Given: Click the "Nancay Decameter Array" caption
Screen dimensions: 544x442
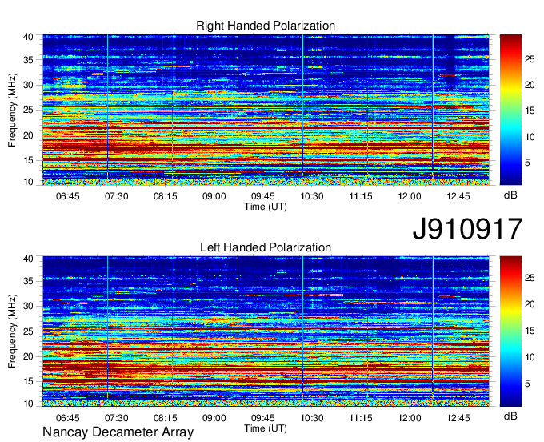Looking at the screenshot, I should point(118,432).
